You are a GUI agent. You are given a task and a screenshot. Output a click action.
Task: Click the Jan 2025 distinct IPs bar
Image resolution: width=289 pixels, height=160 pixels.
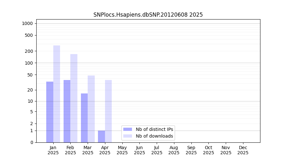pos(50,112)
